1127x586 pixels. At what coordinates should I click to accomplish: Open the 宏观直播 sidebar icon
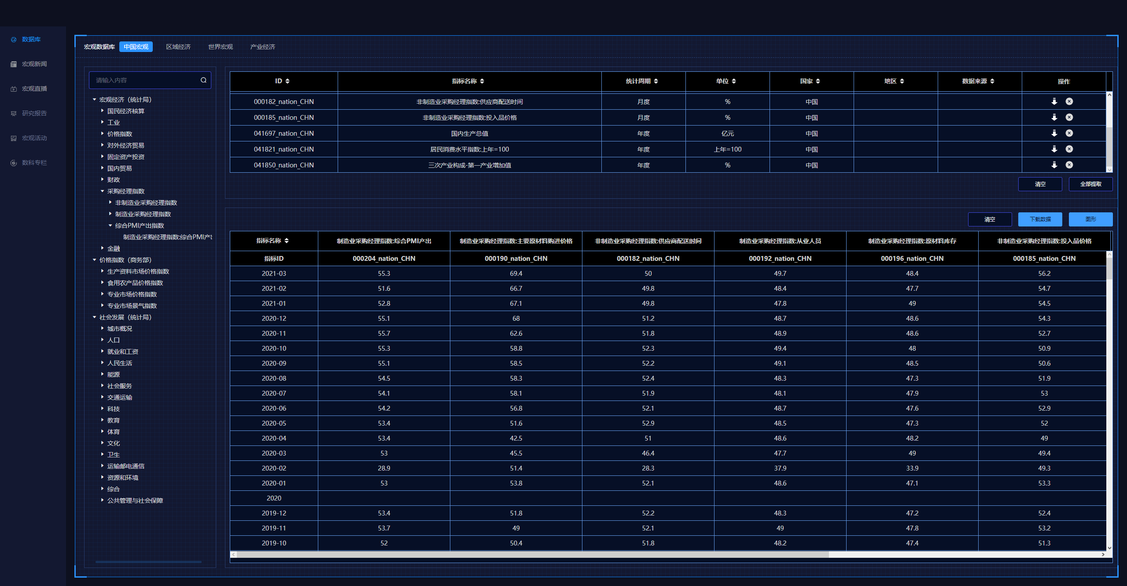[x=14, y=89]
